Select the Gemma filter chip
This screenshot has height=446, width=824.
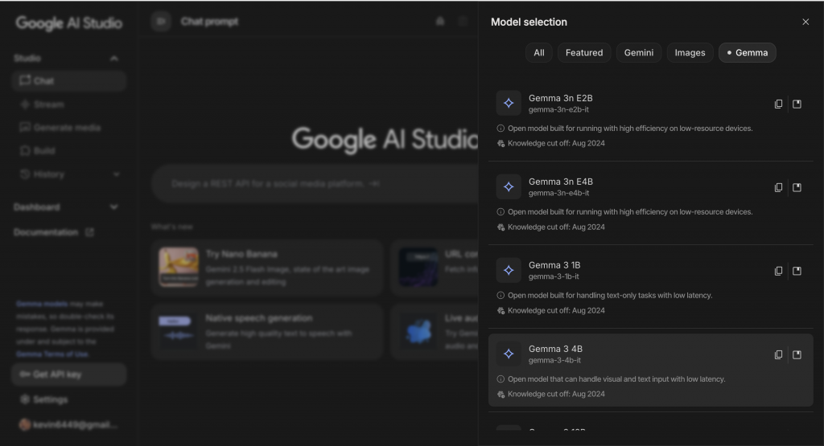click(x=747, y=52)
